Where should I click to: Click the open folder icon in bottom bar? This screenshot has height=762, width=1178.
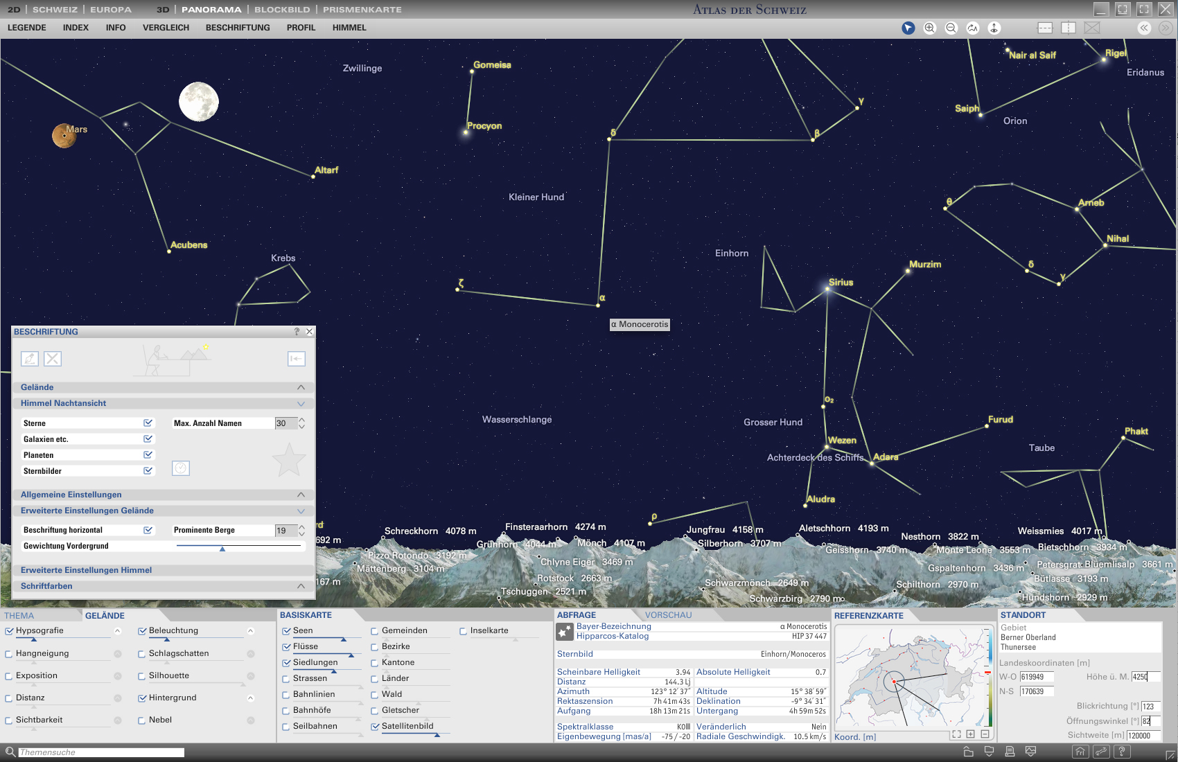point(968,752)
